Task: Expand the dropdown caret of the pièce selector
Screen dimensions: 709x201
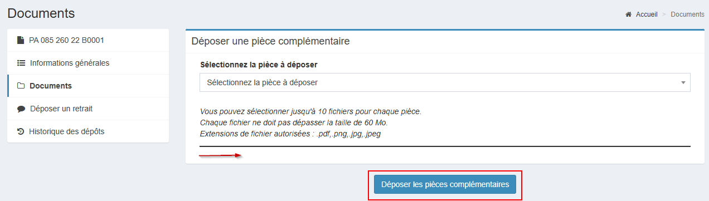Action: coord(683,82)
